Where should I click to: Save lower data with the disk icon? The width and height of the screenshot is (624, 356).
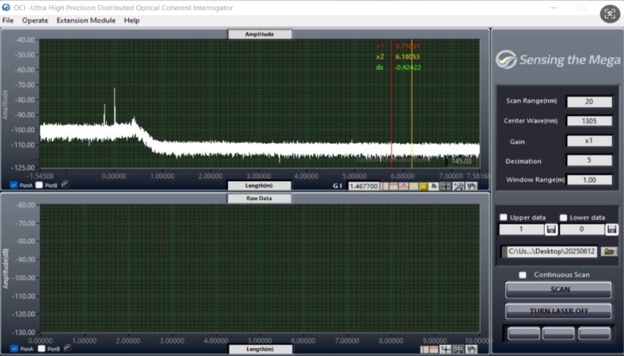[612, 230]
